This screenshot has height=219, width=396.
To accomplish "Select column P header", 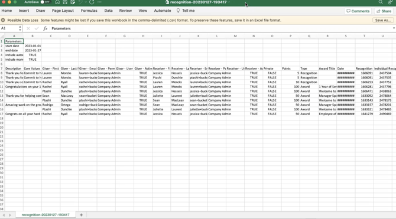I will tap(290, 36).
